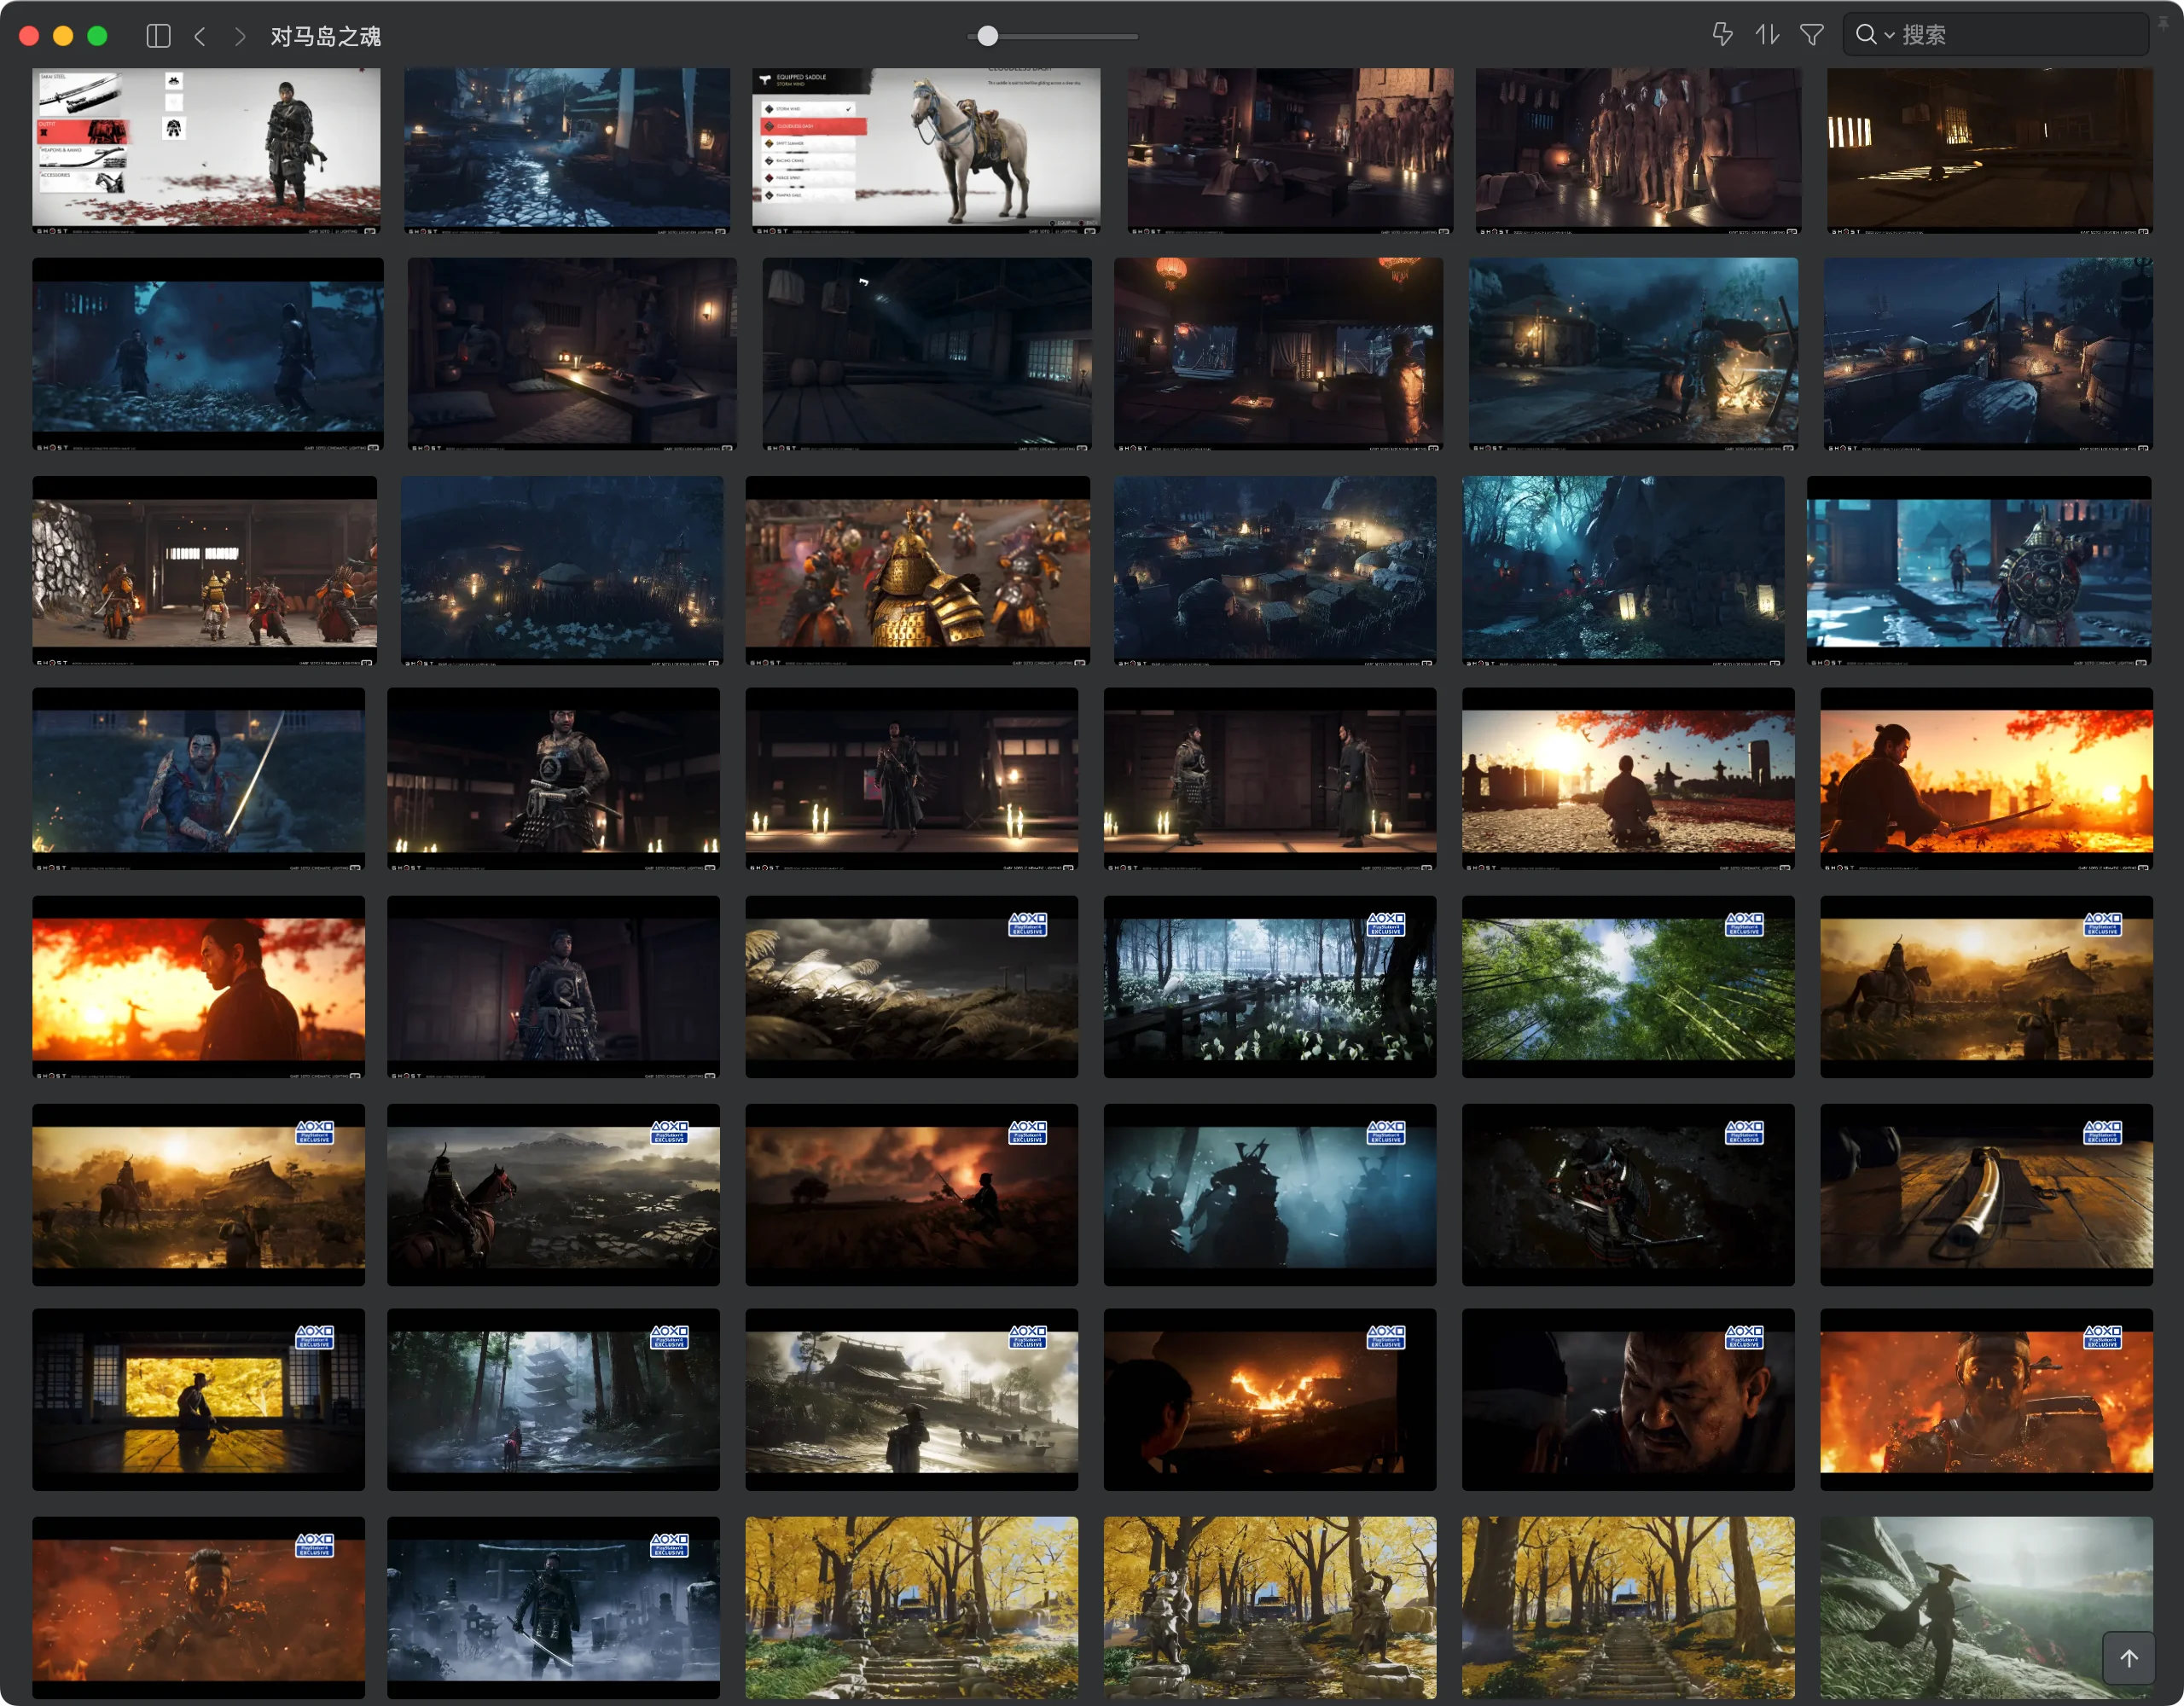Open the armored samurai in snowy graveyard
Viewport: 2184px width, 1706px height.
coord(553,1608)
